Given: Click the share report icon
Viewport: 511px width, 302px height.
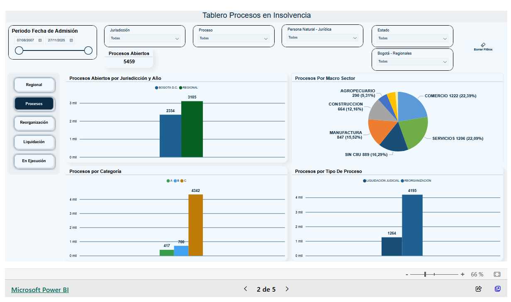Looking at the screenshot, I should [479, 289].
